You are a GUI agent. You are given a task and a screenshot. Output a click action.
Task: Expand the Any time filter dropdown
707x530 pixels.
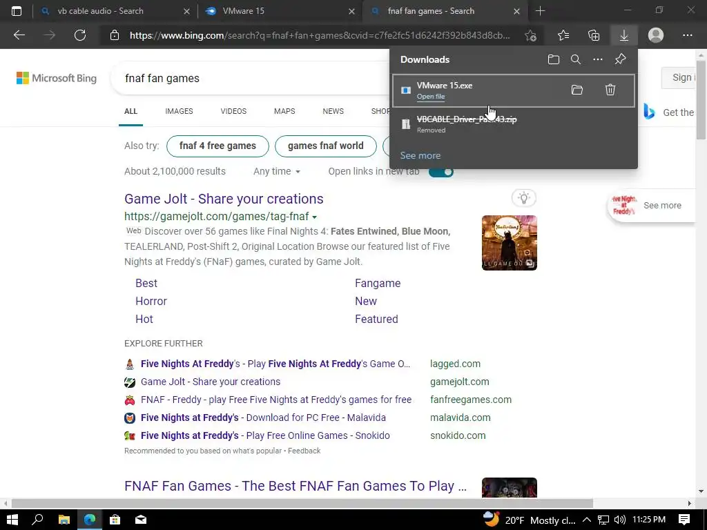pyautogui.click(x=277, y=171)
